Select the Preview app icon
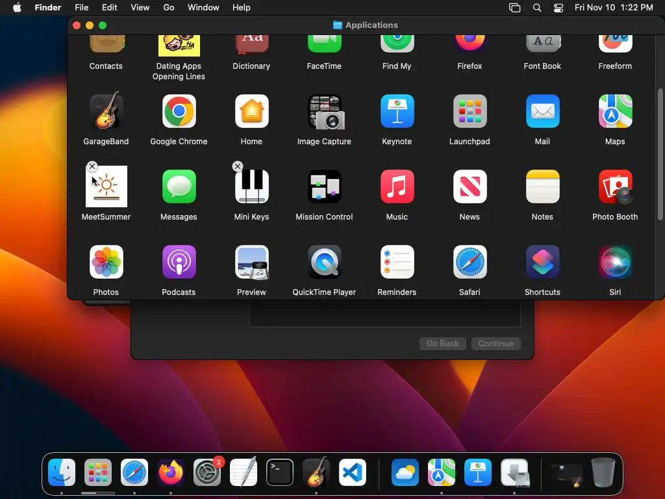 [x=252, y=262]
